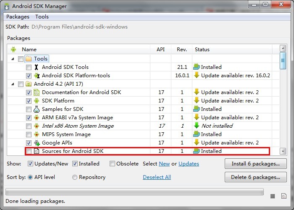294x210 pixels.
Task: Uncheck the SDK Platform checkbox
Action: pos(29,101)
